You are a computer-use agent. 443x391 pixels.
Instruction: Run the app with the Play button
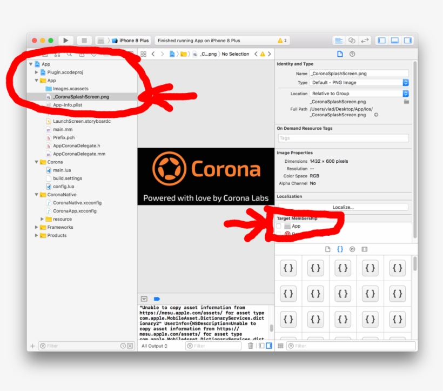tap(66, 40)
